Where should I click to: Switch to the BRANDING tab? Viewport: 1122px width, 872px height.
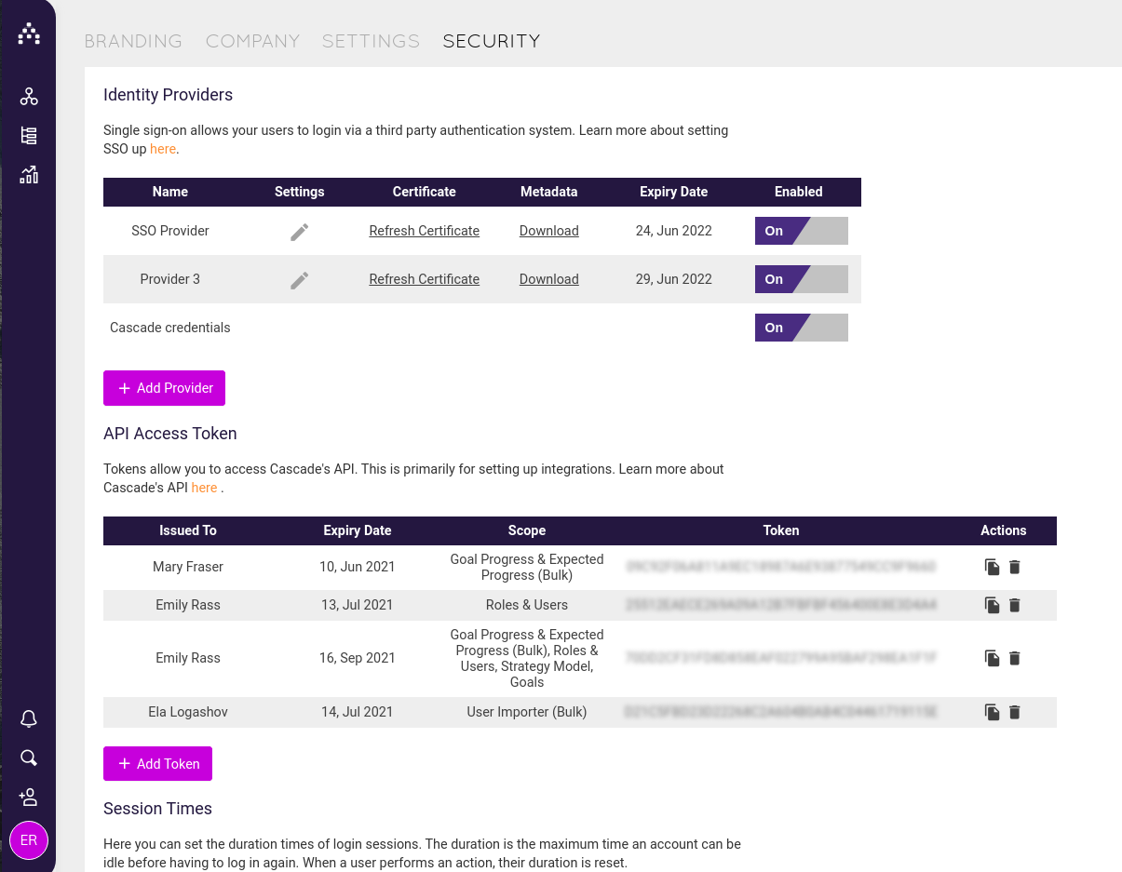pyautogui.click(x=133, y=41)
